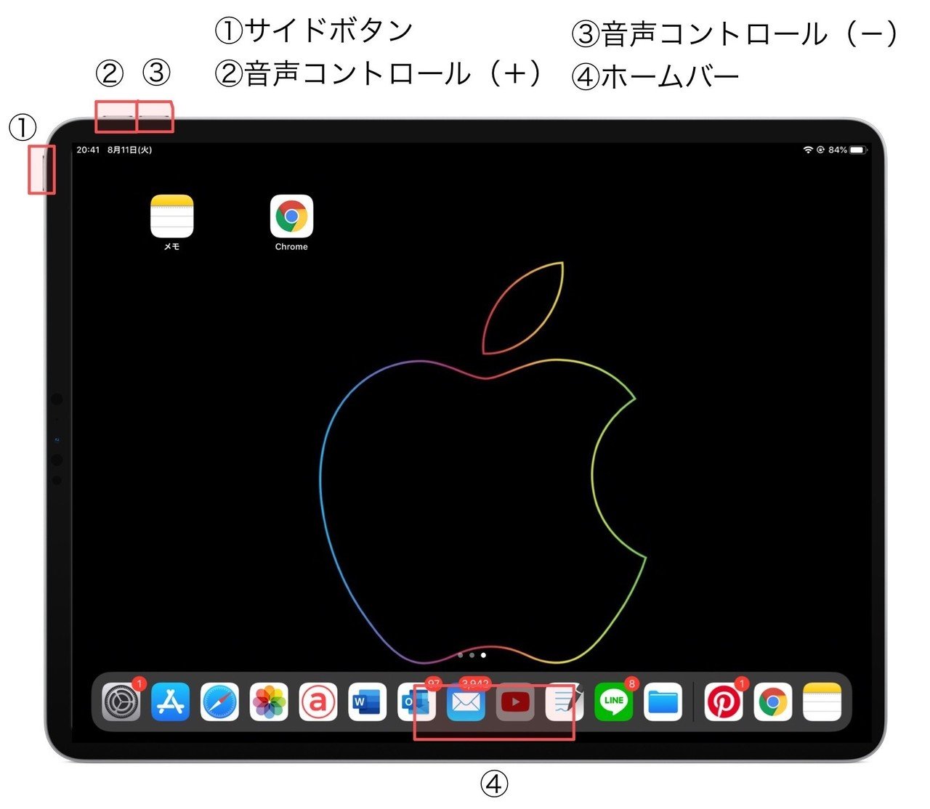Open Microsoft Outlook in the dock
The width and height of the screenshot is (930, 809).
click(416, 702)
